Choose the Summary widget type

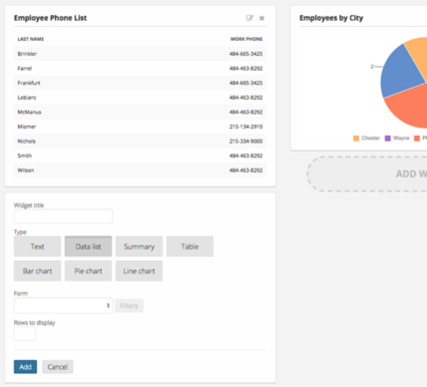coord(139,246)
